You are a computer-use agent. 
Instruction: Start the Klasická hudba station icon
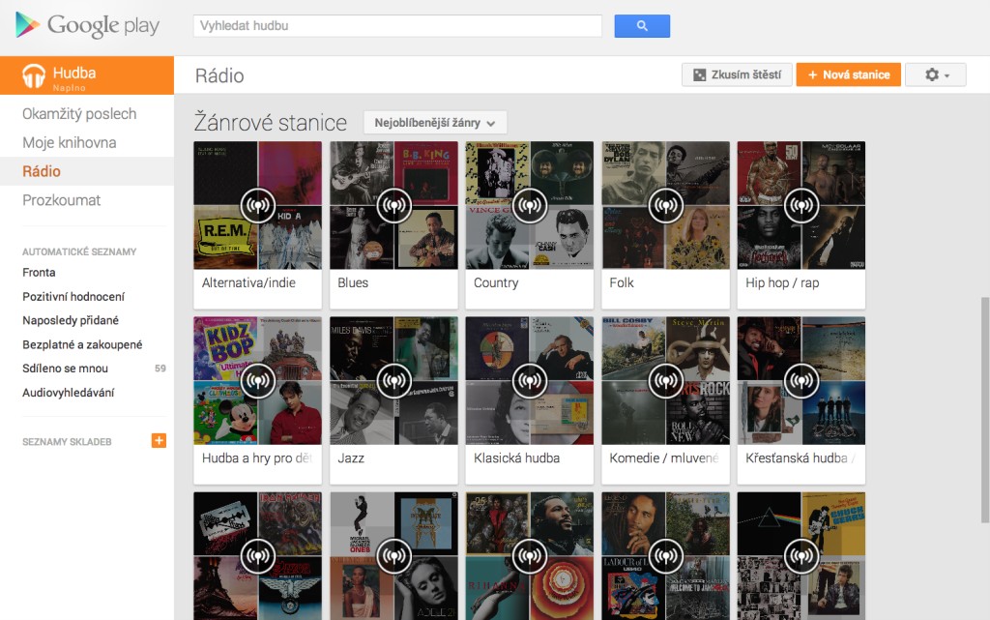(530, 381)
